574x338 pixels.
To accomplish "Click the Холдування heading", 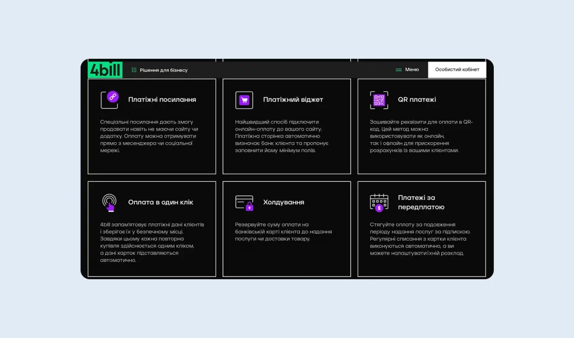I will (283, 201).
